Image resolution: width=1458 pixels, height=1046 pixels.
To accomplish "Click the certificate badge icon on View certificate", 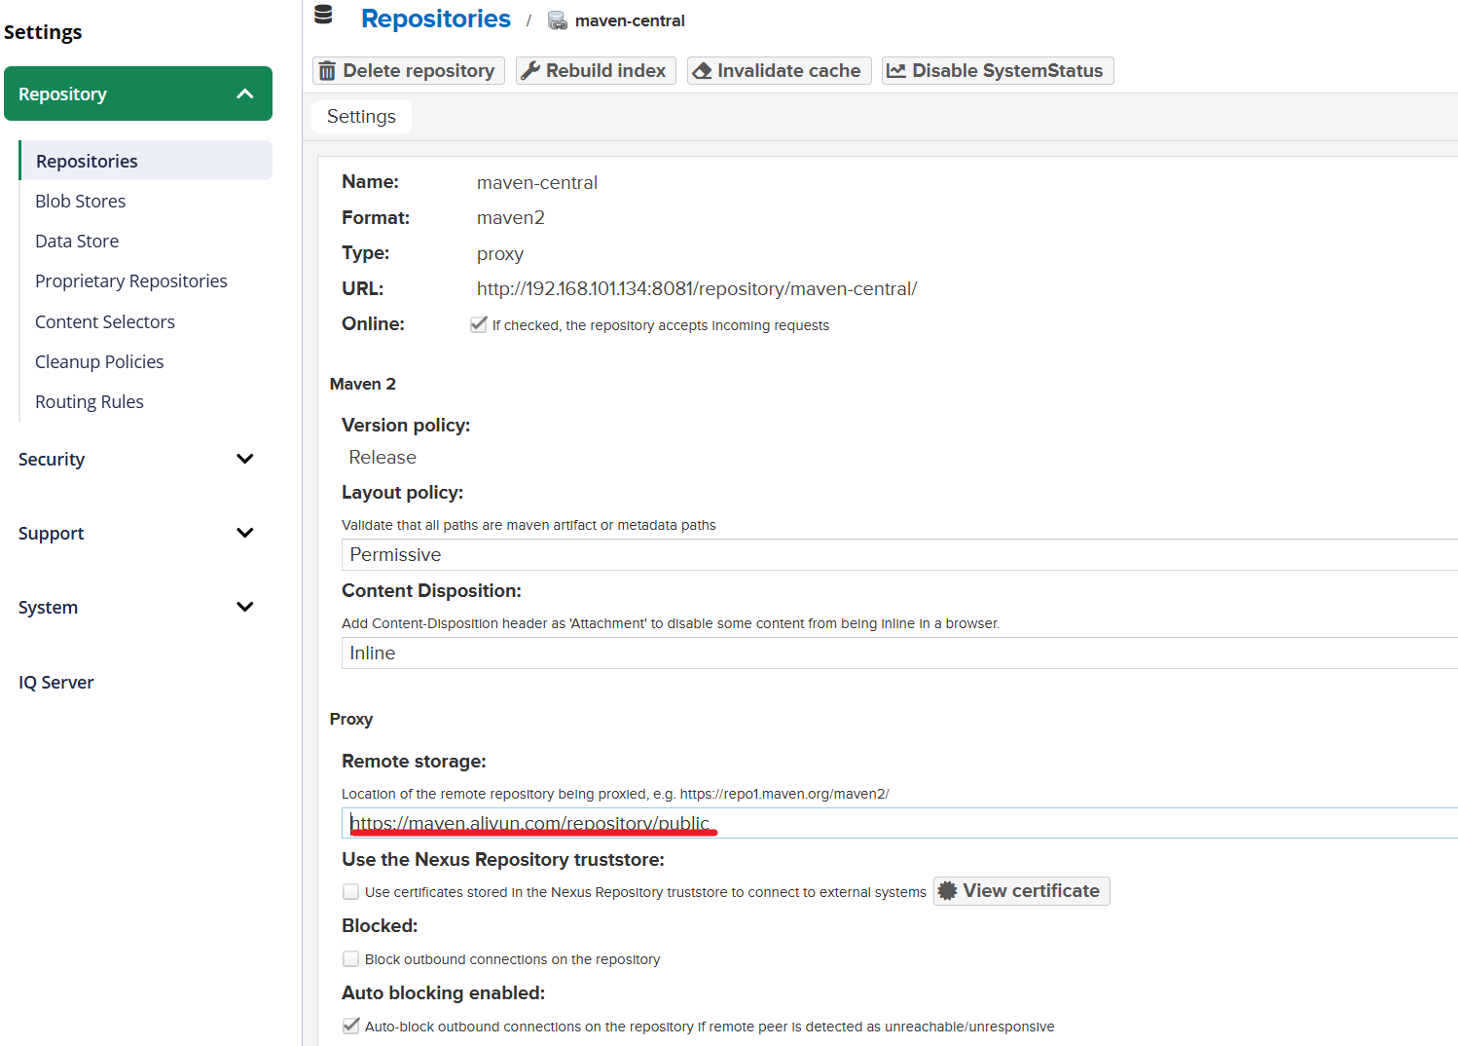I will click(948, 891).
